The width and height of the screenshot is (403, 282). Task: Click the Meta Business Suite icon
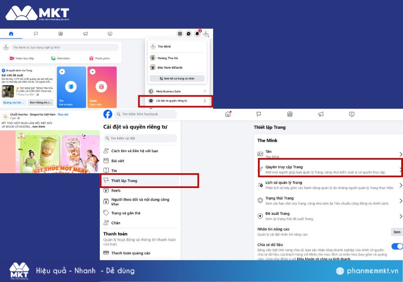tap(151, 91)
